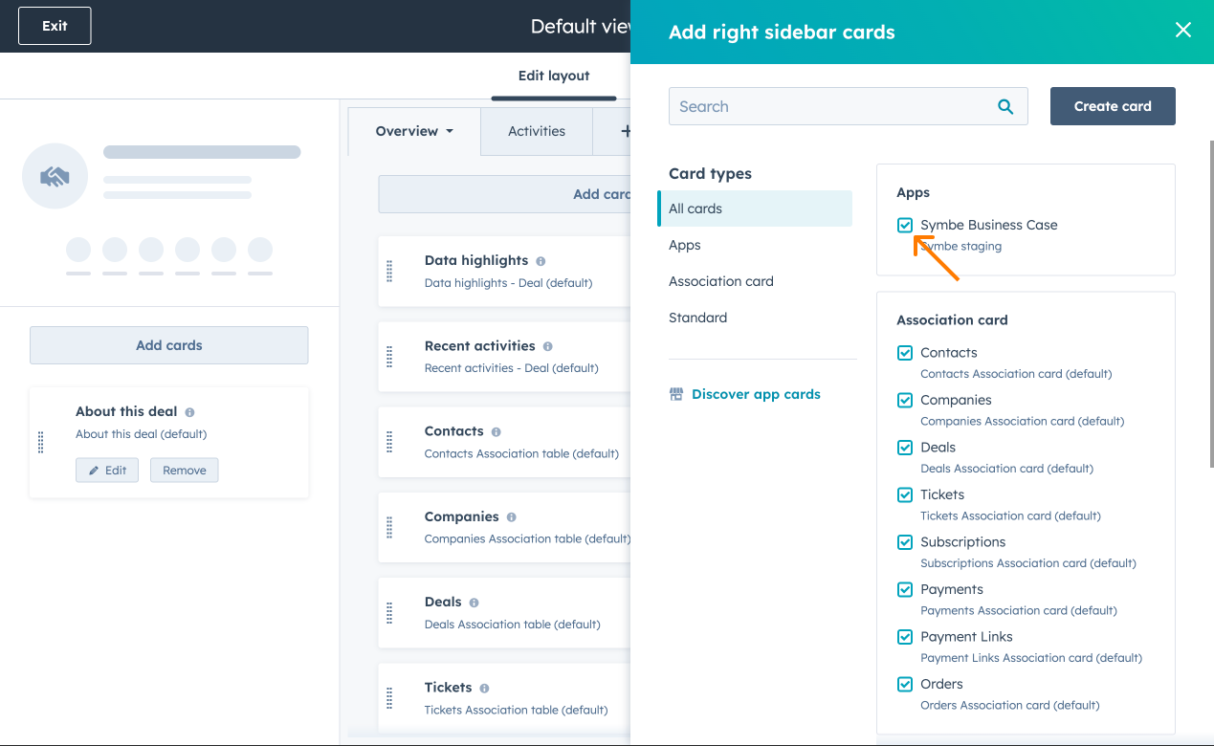The width and height of the screenshot is (1214, 746).
Task: Open the Overview tab dropdown
Action: pos(414,131)
